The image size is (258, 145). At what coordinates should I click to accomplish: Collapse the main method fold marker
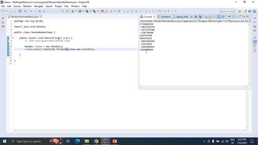pos(12,38)
